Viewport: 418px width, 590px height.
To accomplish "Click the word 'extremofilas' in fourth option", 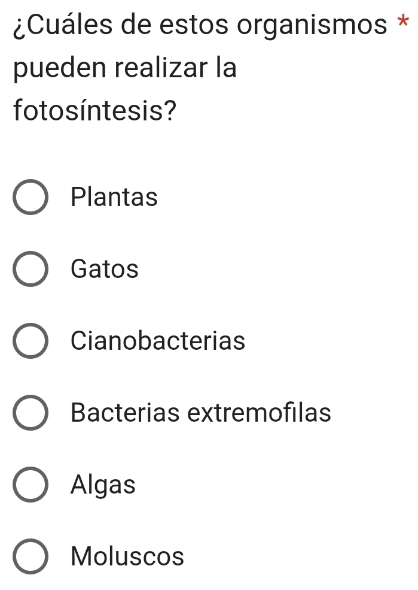I will coord(260,413).
